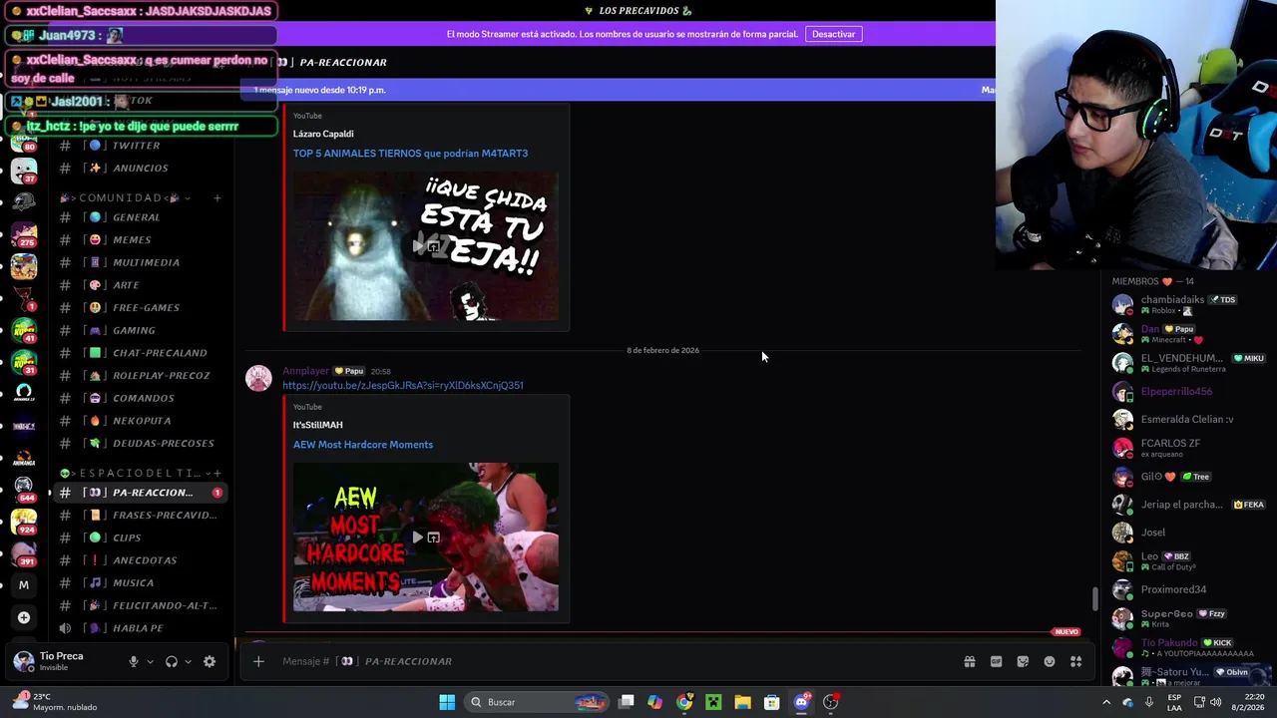Open the DEUDAS-PRECOSES channel
Screen dimensions: 1277x718
tap(138, 443)
